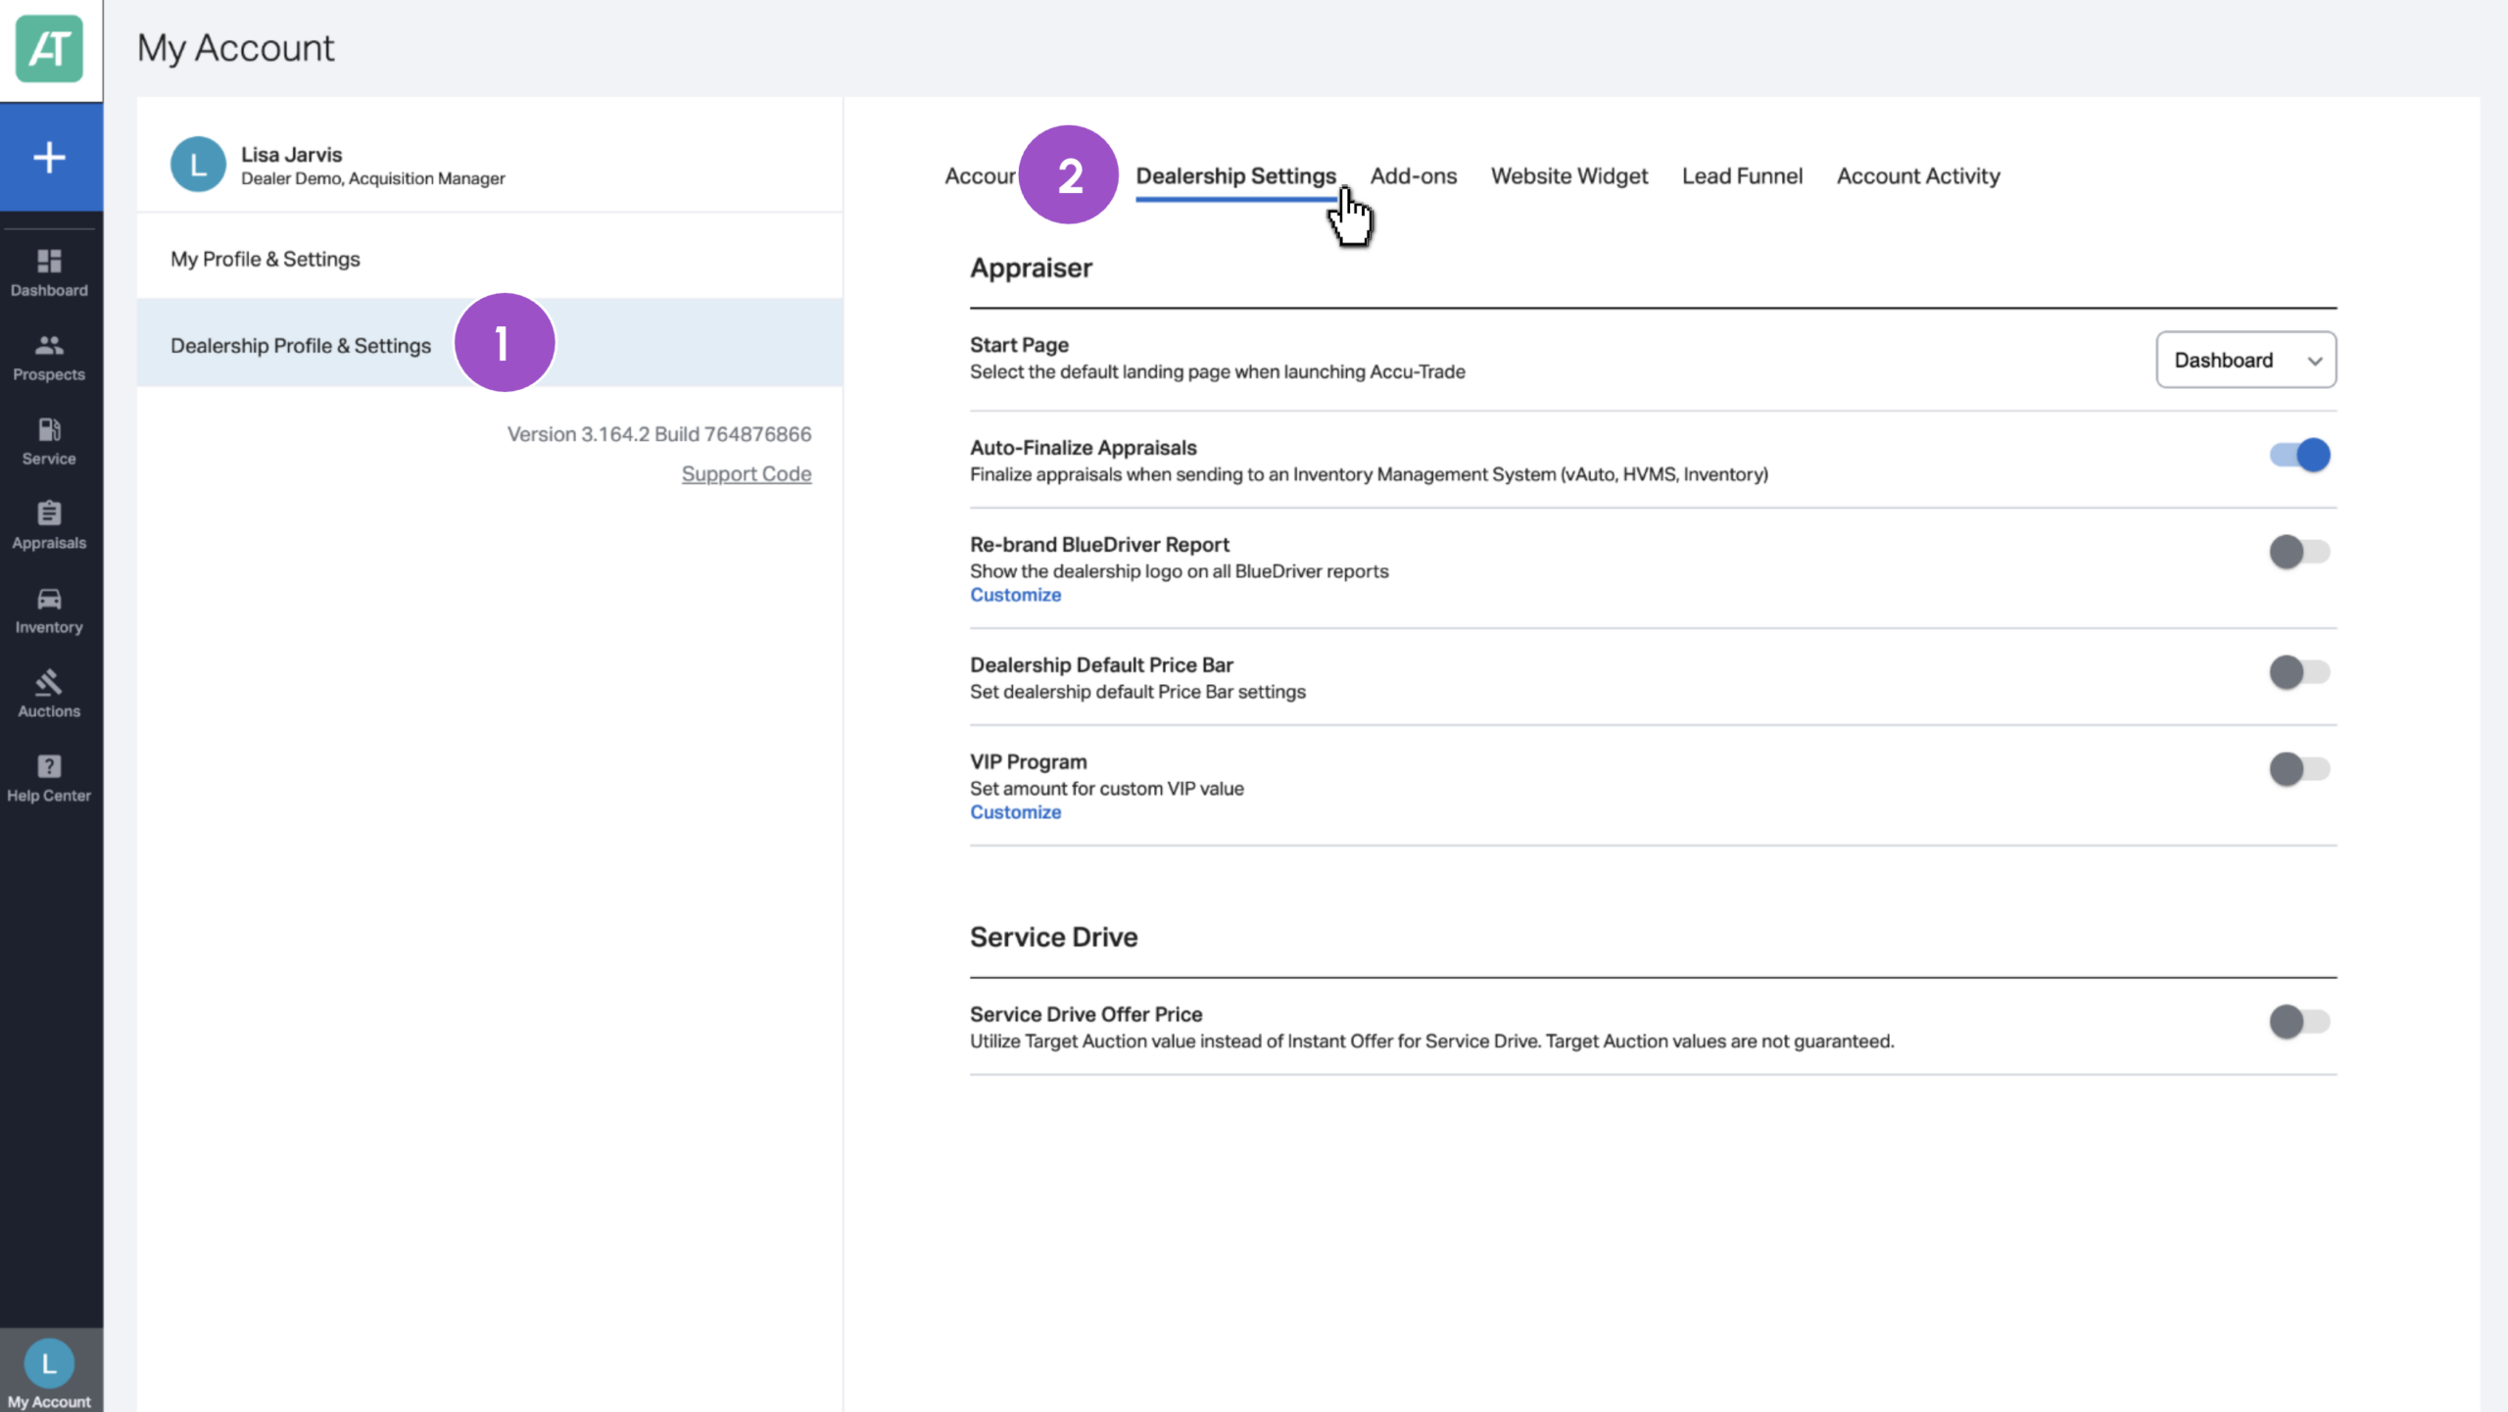Click 'Dealer Demo, Acquisition Manager' text
The height and width of the screenshot is (1412, 2508).
point(373,178)
